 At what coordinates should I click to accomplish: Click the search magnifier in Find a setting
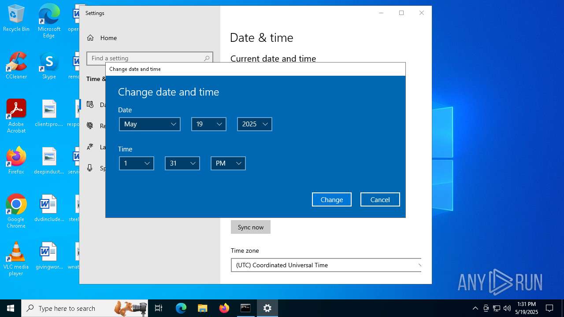click(207, 58)
